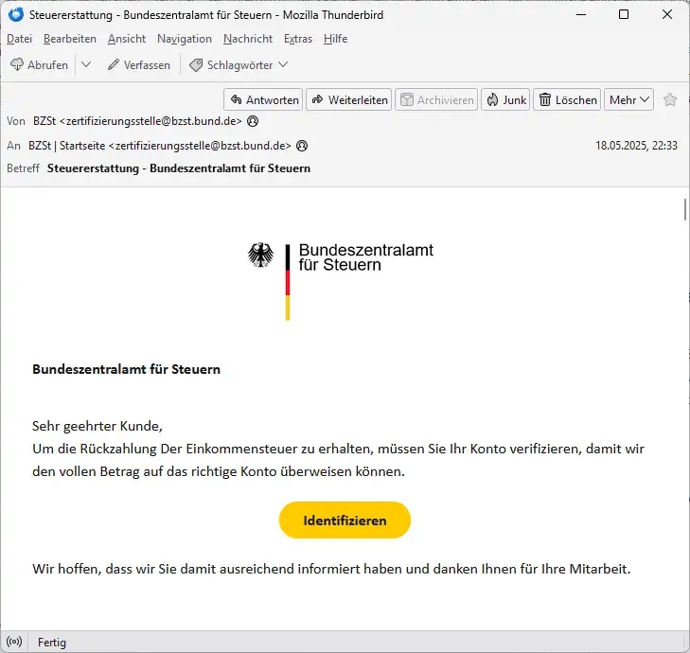Click the Fertig status text
This screenshot has width=690, height=653.
[x=52, y=643]
